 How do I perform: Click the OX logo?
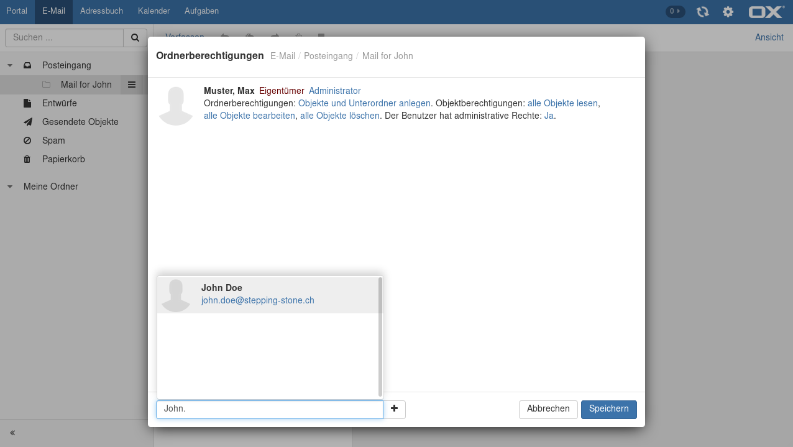click(x=766, y=12)
